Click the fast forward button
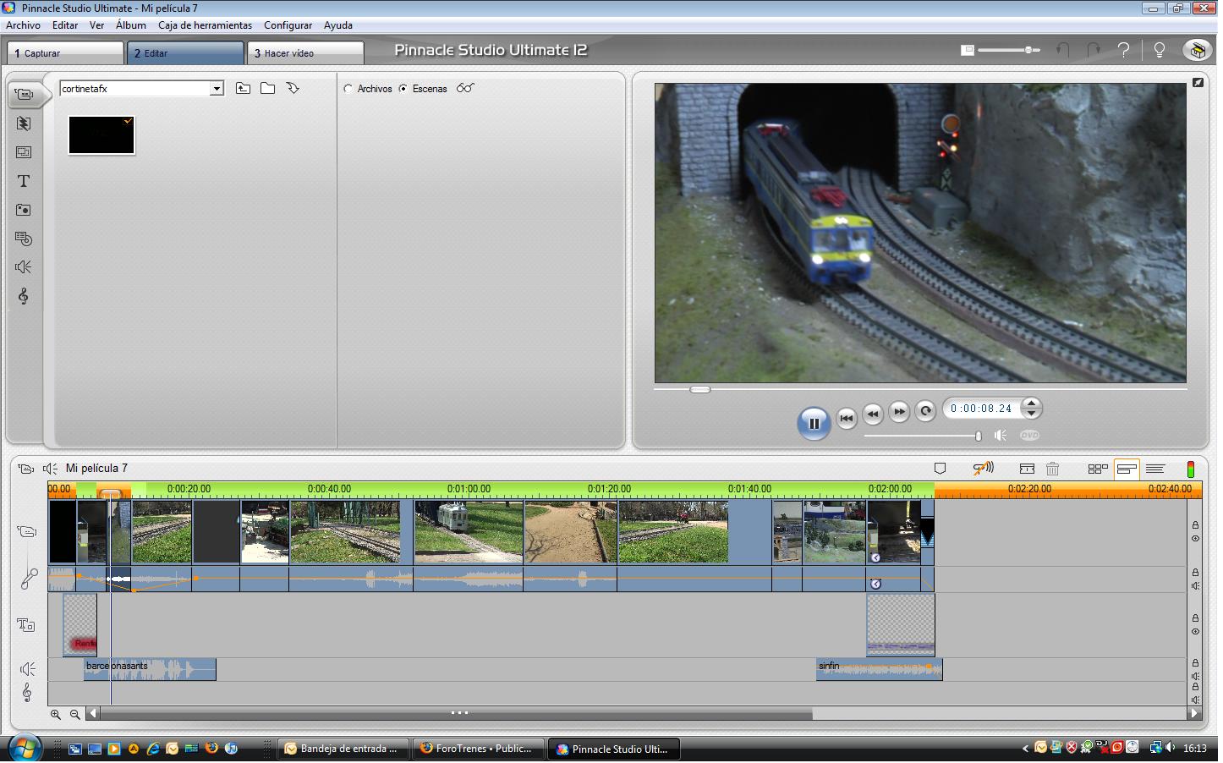This screenshot has width=1223, height=763. pos(899,412)
